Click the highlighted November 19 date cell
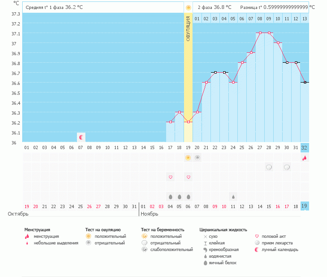The width and height of the screenshot is (327, 277). click(304, 206)
